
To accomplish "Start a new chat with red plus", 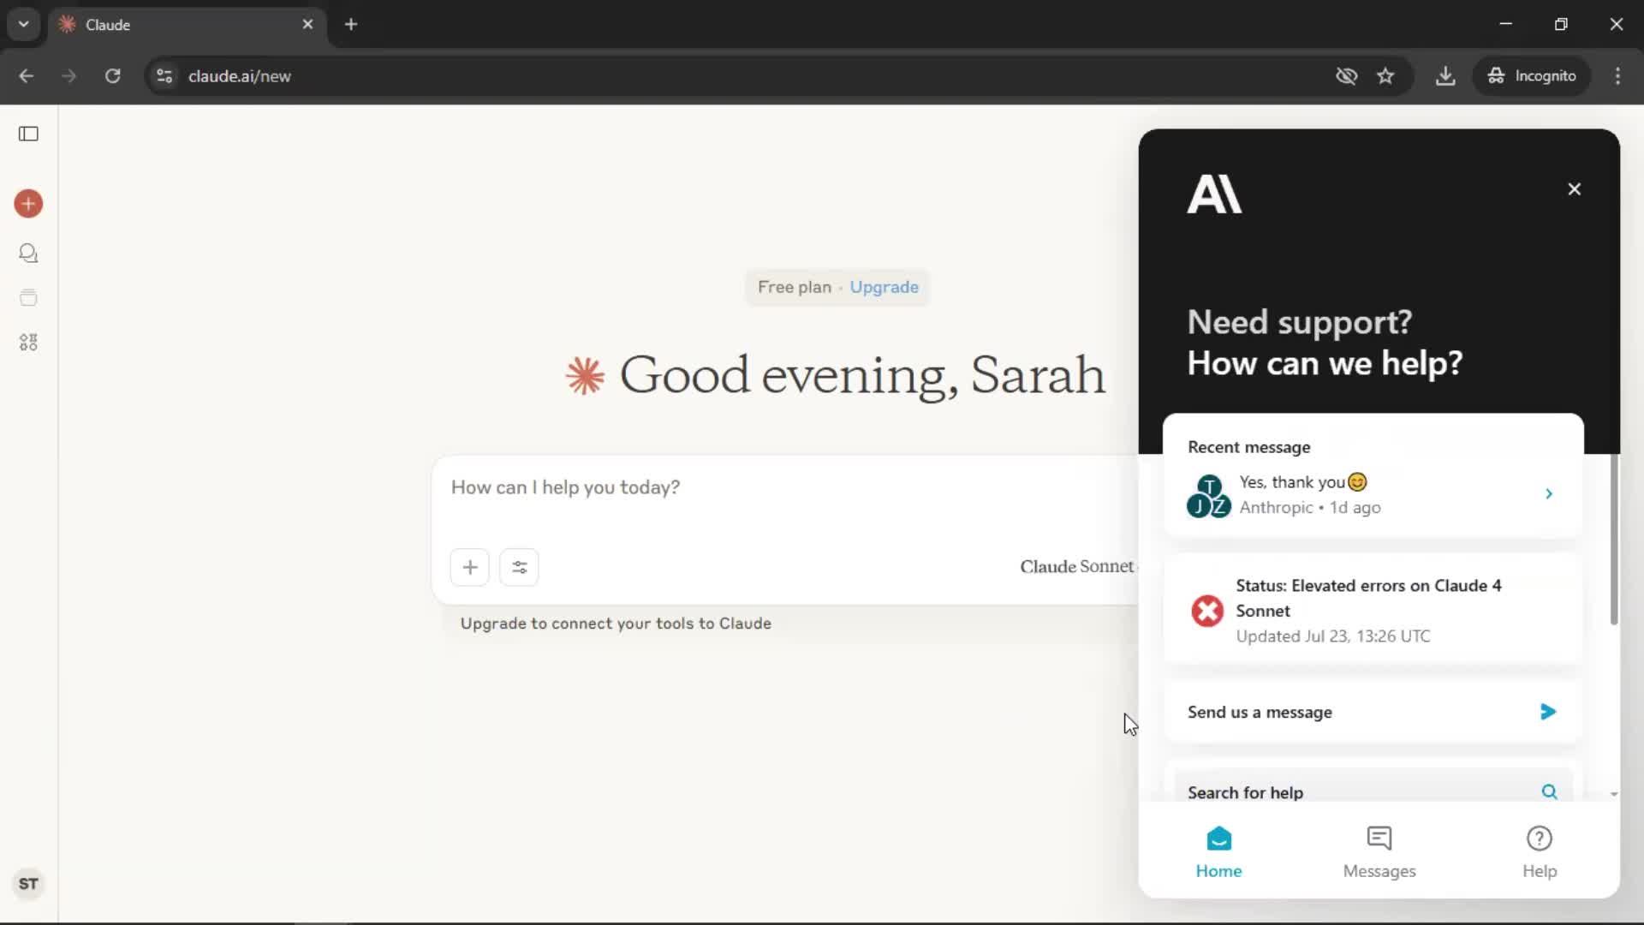I will [28, 204].
